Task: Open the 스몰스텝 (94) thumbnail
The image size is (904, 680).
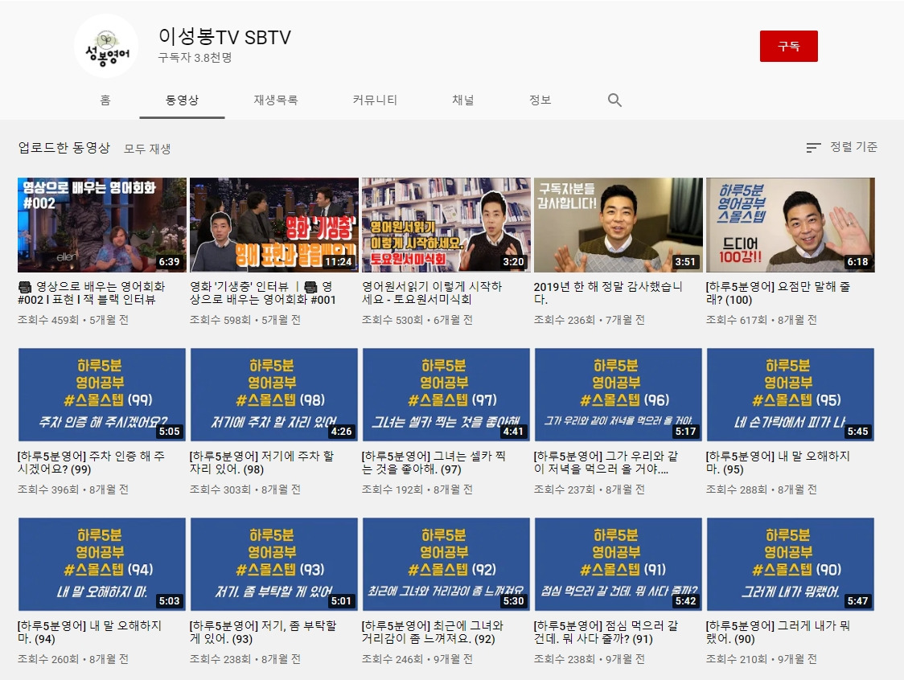Action: [x=102, y=564]
